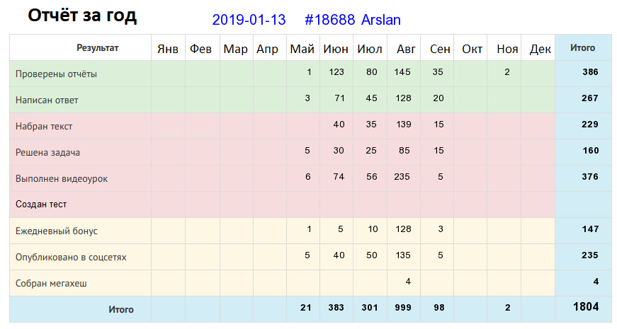Open the Arslan profile link
The width and height of the screenshot is (617, 329).
(381, 20)
